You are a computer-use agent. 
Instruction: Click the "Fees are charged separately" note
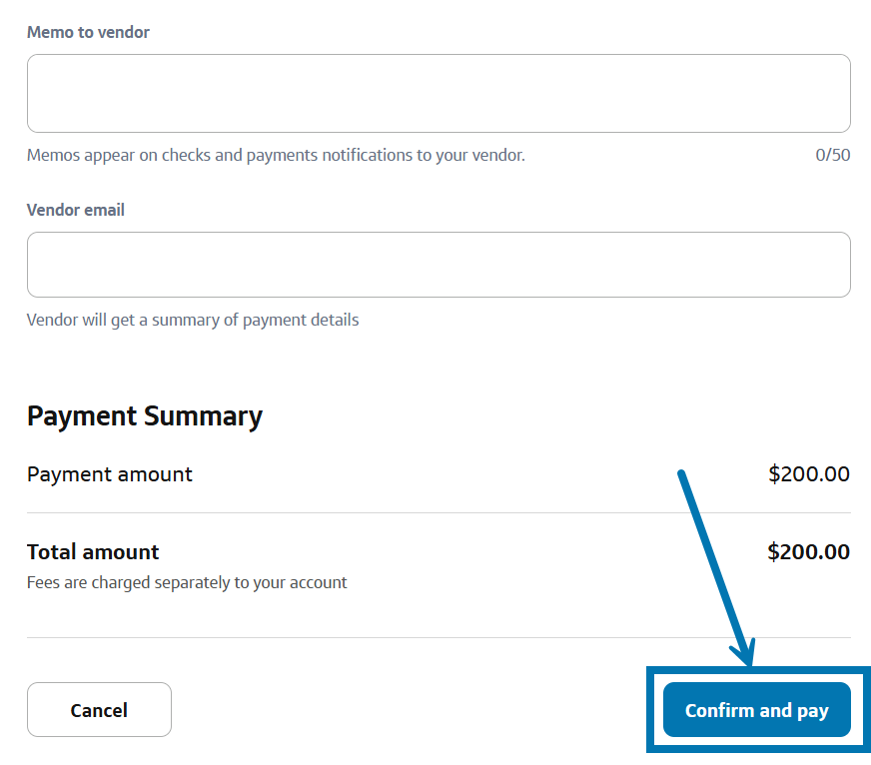click(187, 582)
